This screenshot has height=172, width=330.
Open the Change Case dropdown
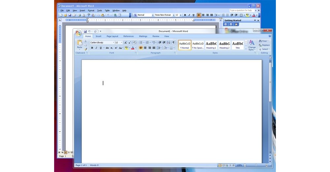pyautogui.click(x=121, y=48)
